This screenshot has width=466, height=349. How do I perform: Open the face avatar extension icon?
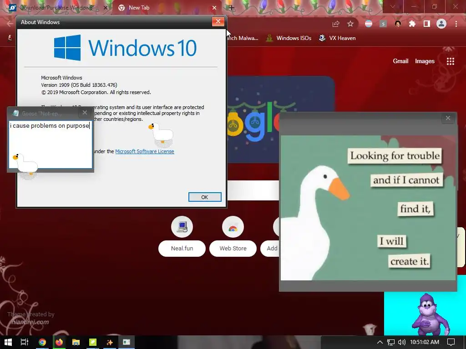coord(398,24)
